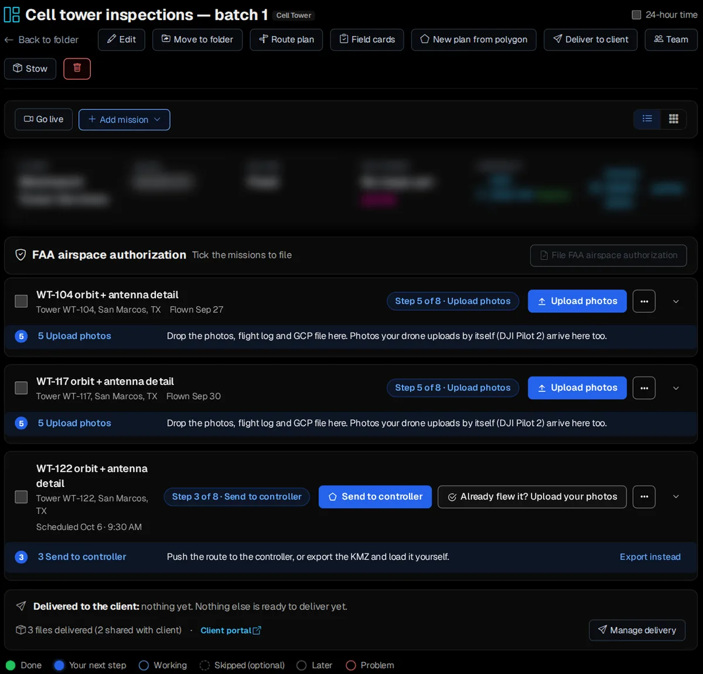The image size is (703, 674).
Task: Click Step 5 of 8 pill for WT-104
Action: [x=453, y=301]
